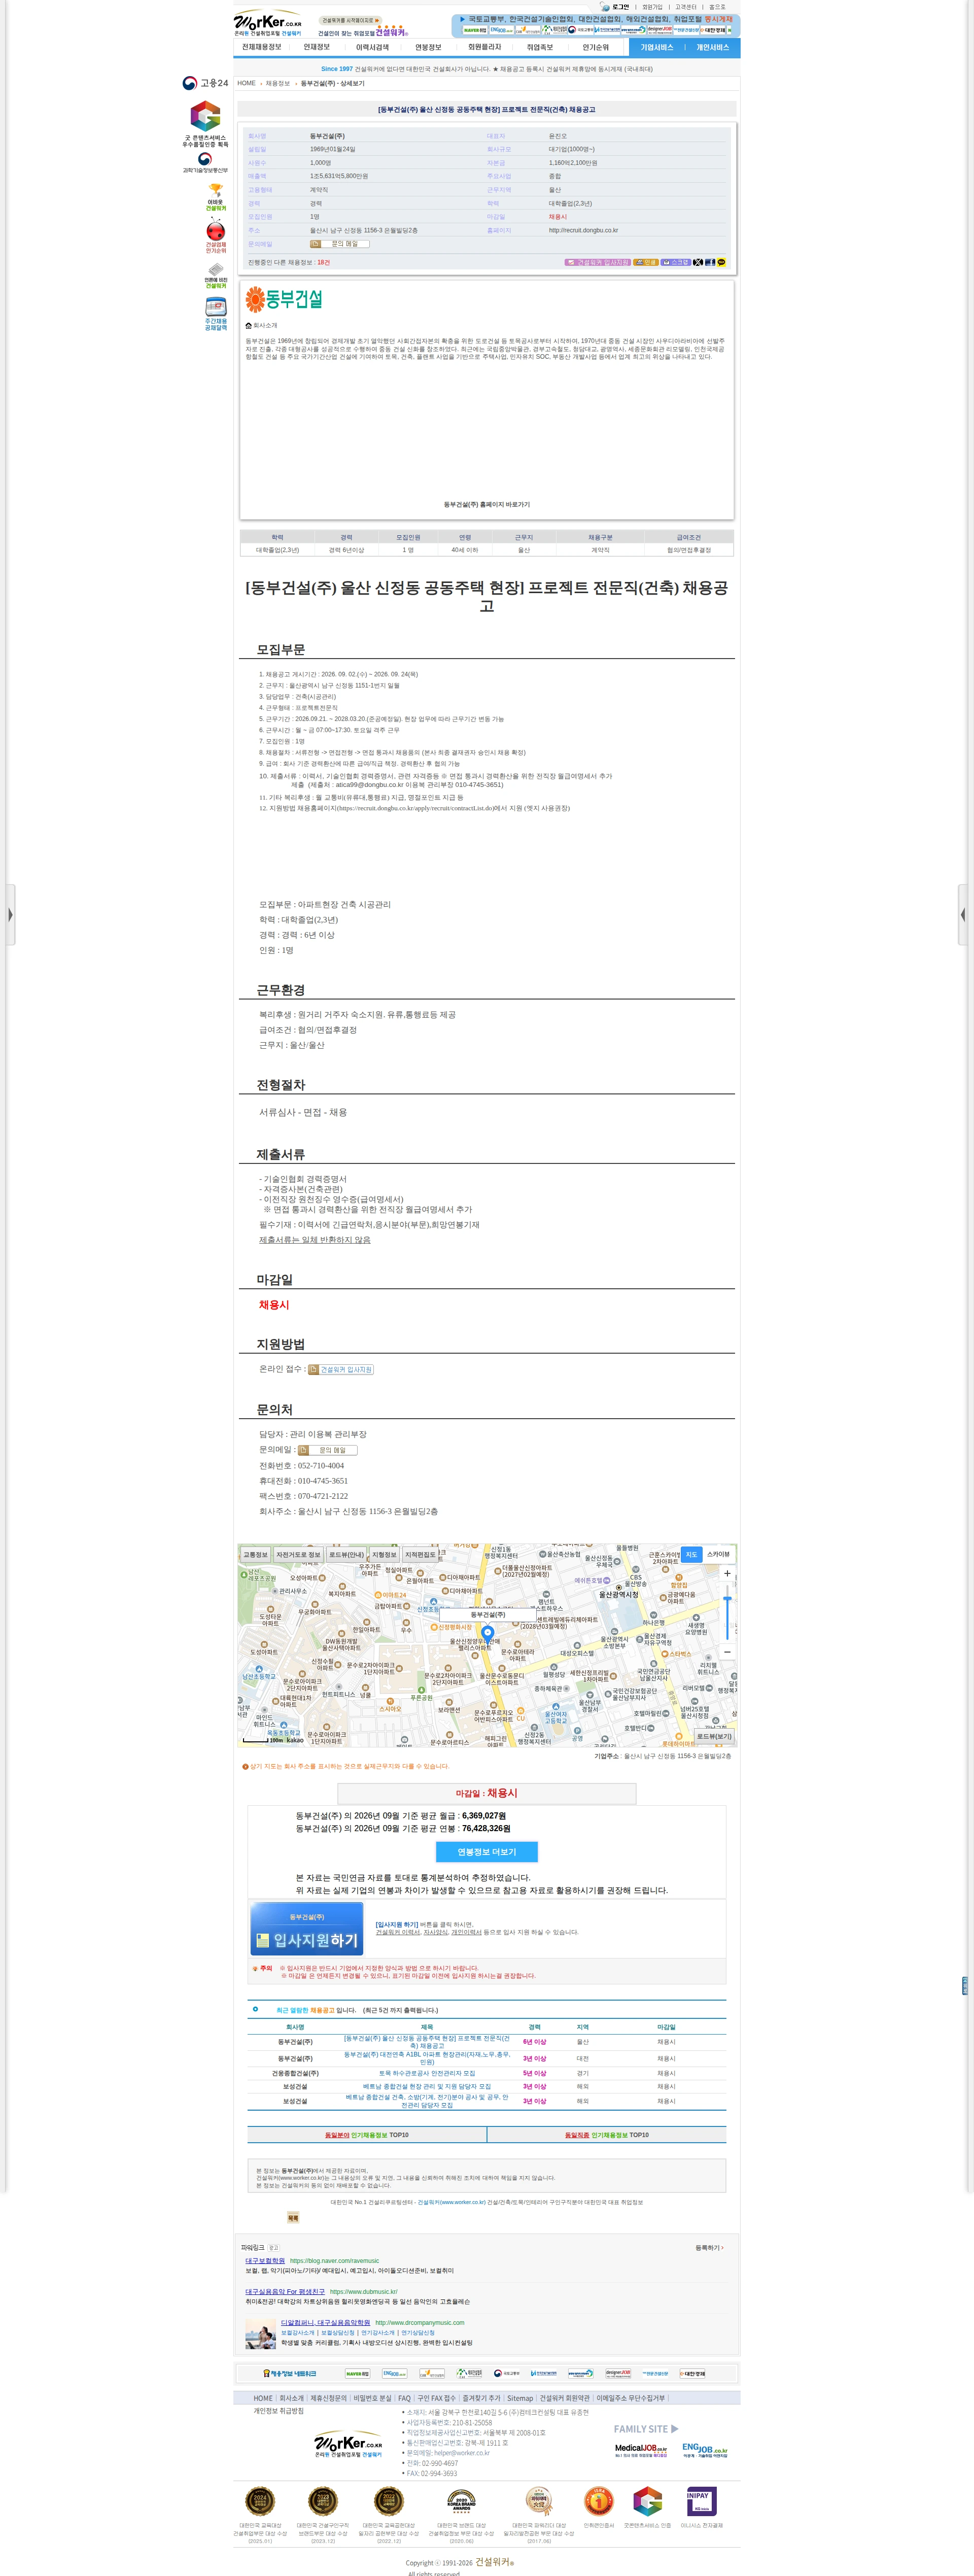Open 동일직종 인기채용정보 TOP10
Viewport: 974px width, 2576px height.
[607, 2135]
